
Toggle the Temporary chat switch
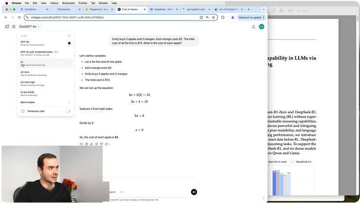pyautogui.click(x=68, y=111)
